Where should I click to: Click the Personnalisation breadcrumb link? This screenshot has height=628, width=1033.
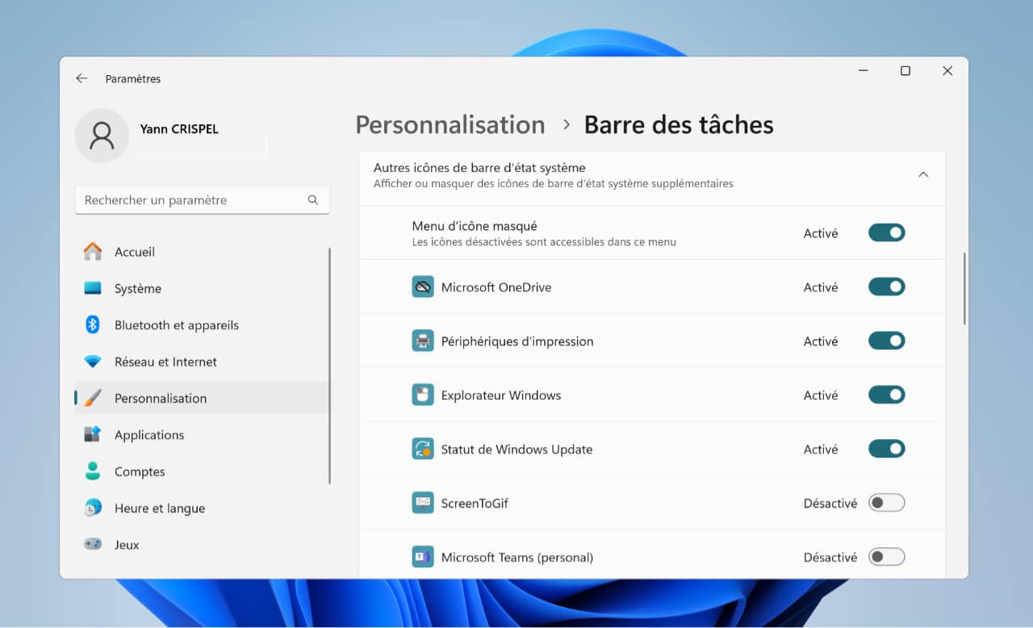[450, 125]
